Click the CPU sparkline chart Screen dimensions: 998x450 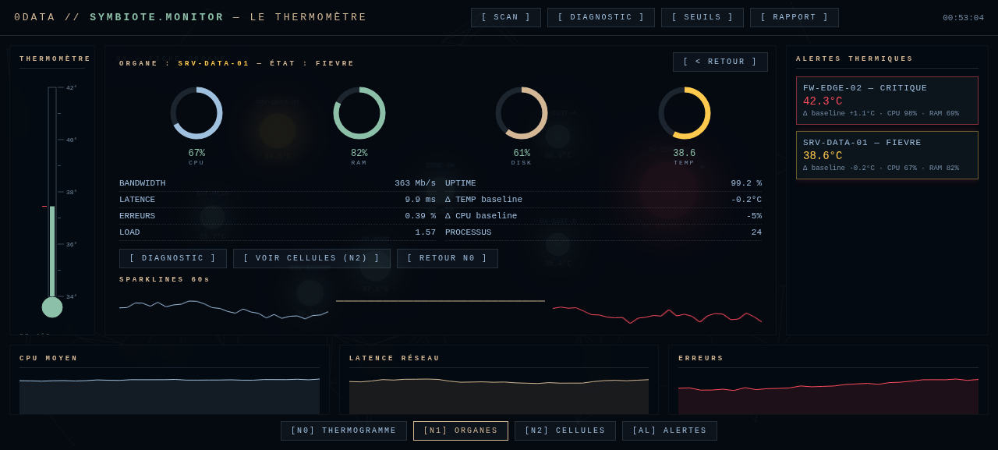(x=224, y=310)
